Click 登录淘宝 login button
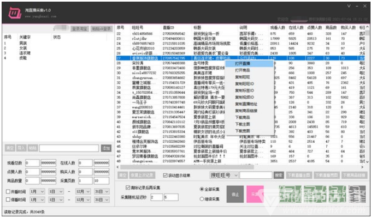This screenshot has height=218, width=371. pyautogui.click(x=80, y=29)
